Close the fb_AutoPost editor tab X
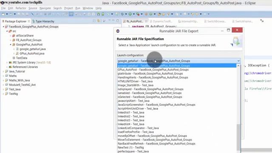The height and width of the screenshot is (153, 272). (146, 21)
